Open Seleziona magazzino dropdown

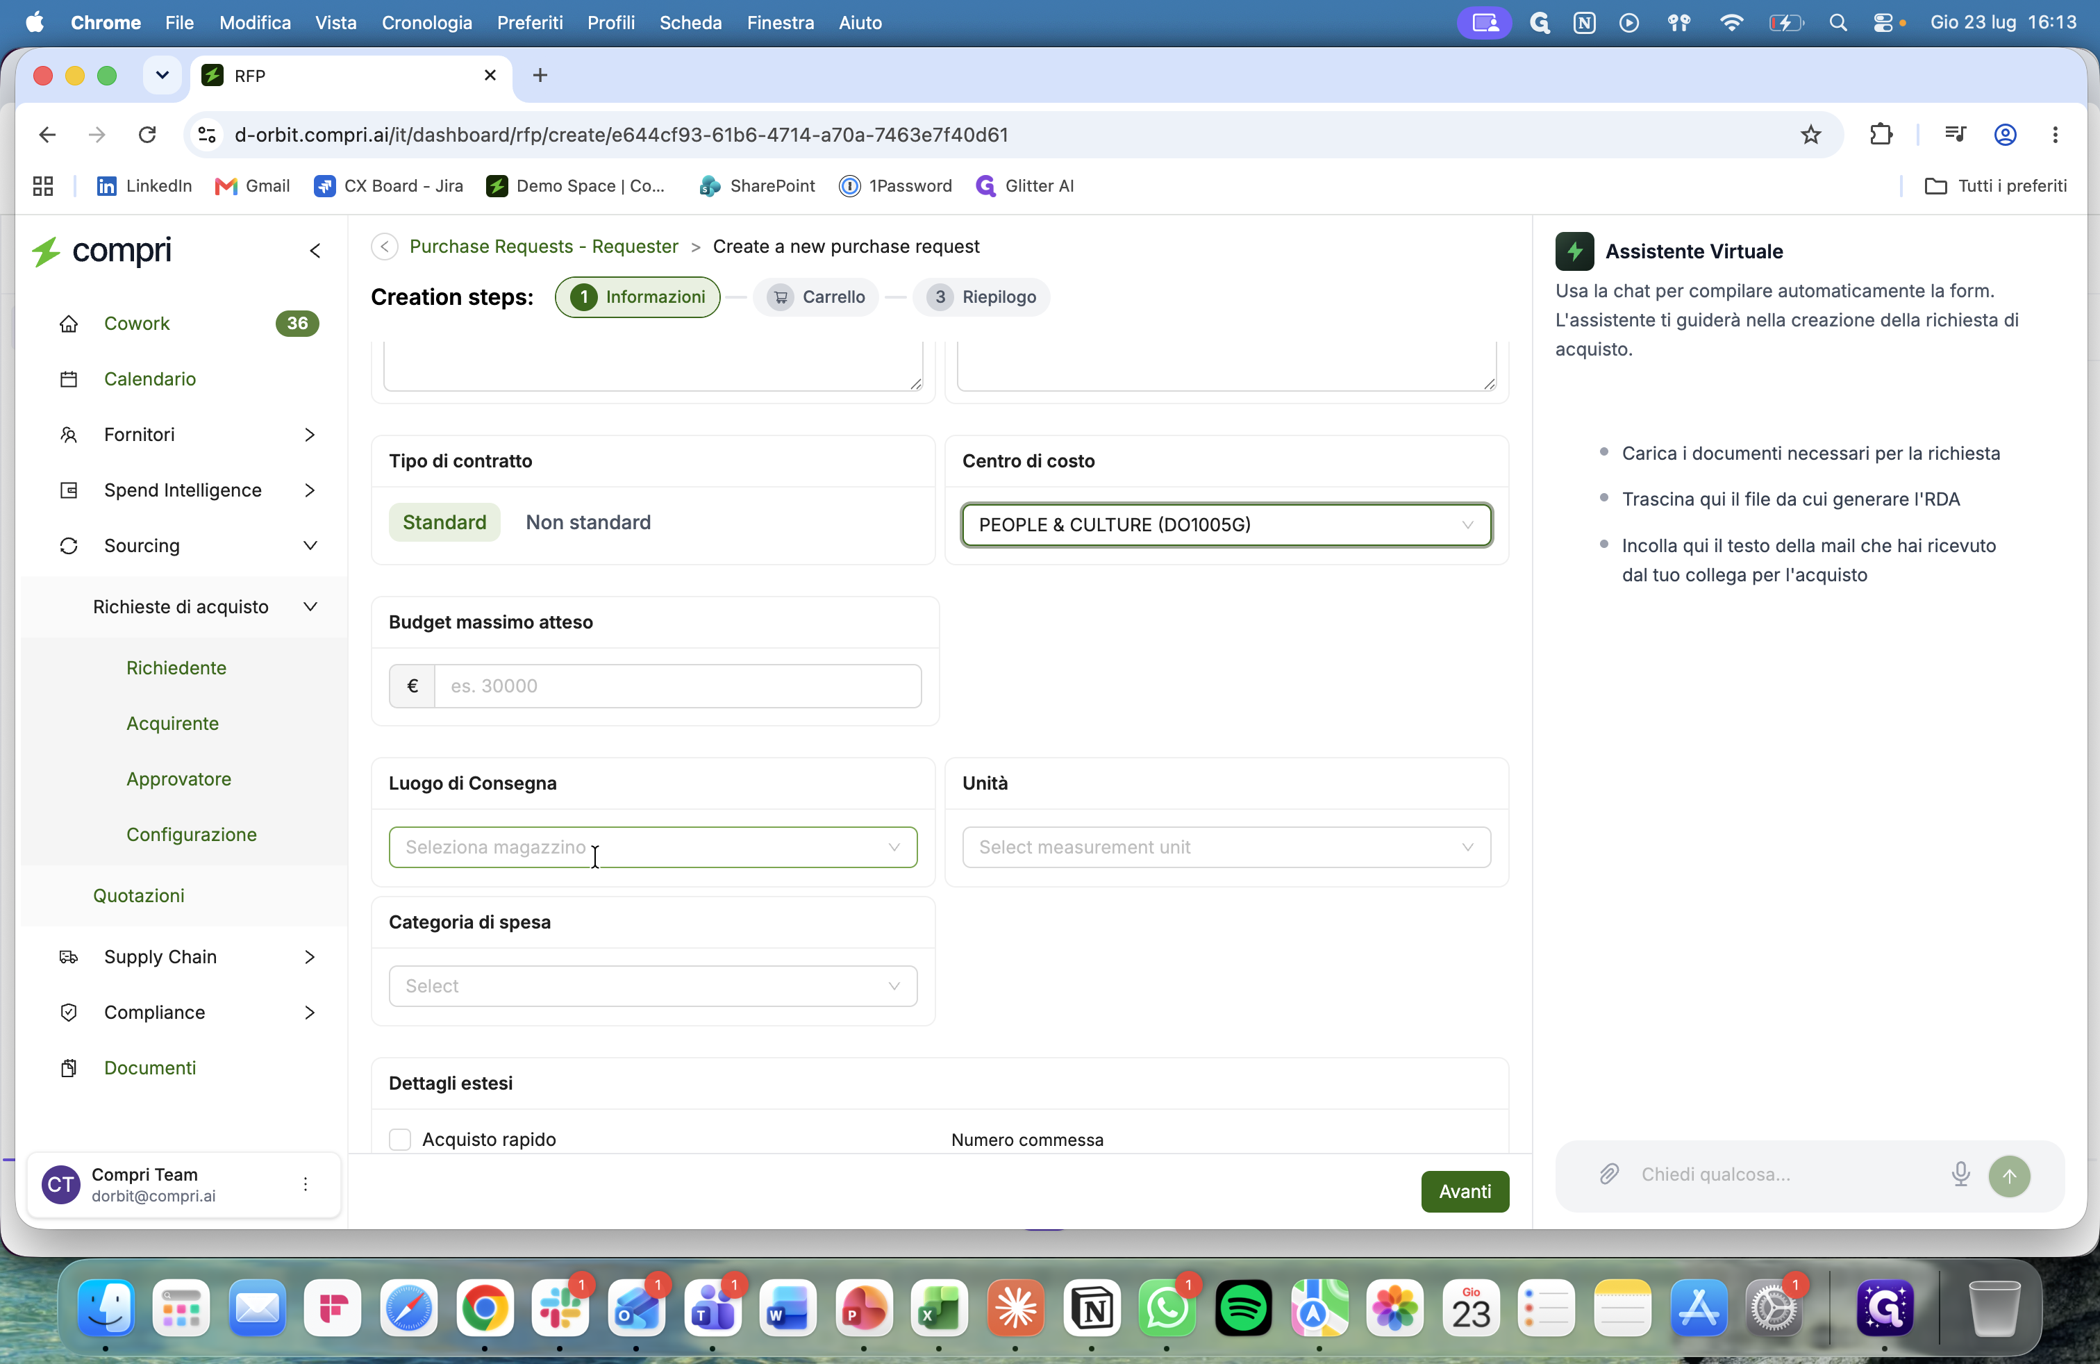click(x=653, y=848)
